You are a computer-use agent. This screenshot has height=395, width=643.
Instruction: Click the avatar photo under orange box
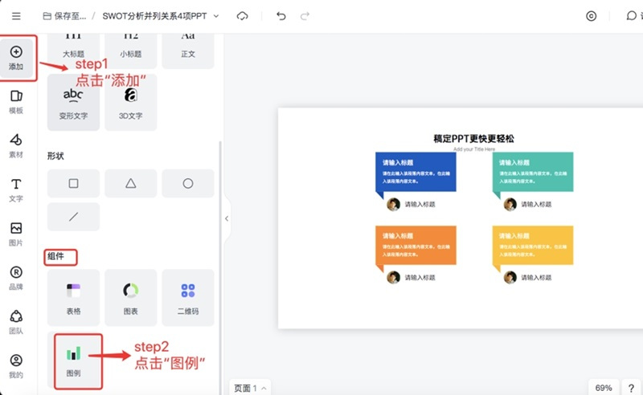tap(393, 278)
